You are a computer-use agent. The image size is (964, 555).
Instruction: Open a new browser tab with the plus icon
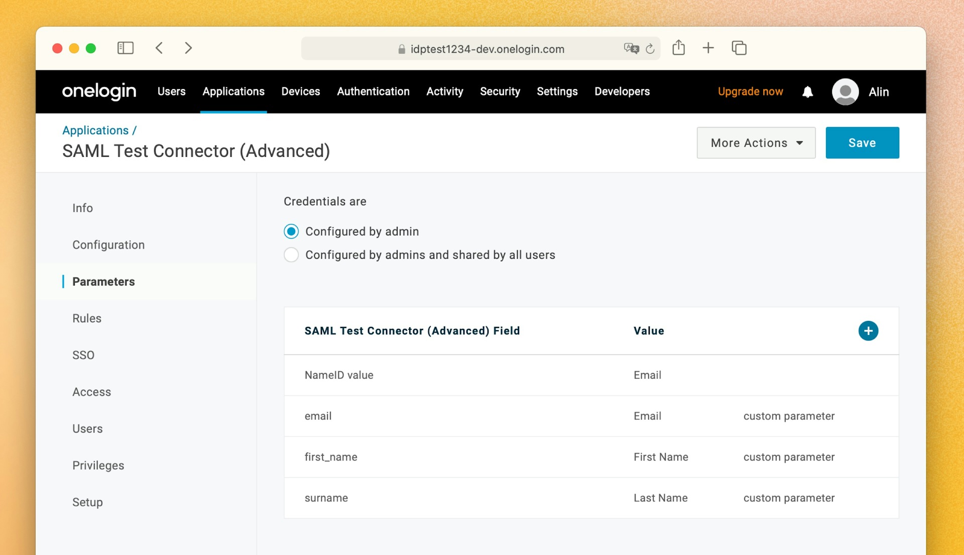pos(708,48)
